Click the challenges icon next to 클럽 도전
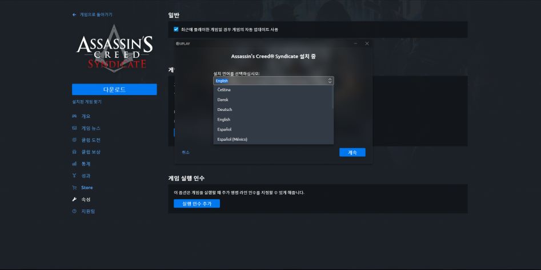The image size is (541, 270). [74, 140]
